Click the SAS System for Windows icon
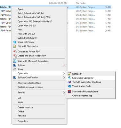121x128 pixels. click(69, 82)
